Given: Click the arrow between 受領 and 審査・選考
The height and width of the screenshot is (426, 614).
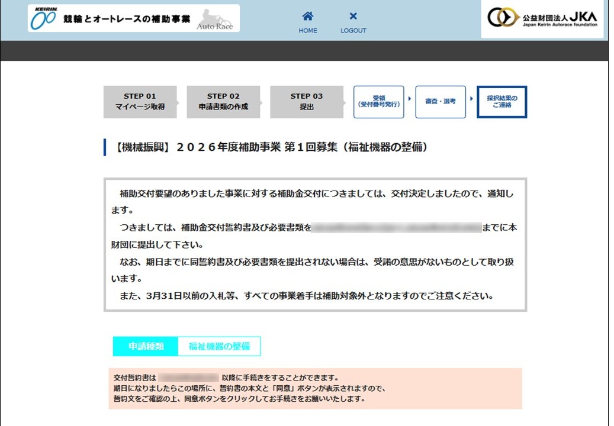Looking at the screenshot, I should (x=410, y=99).
